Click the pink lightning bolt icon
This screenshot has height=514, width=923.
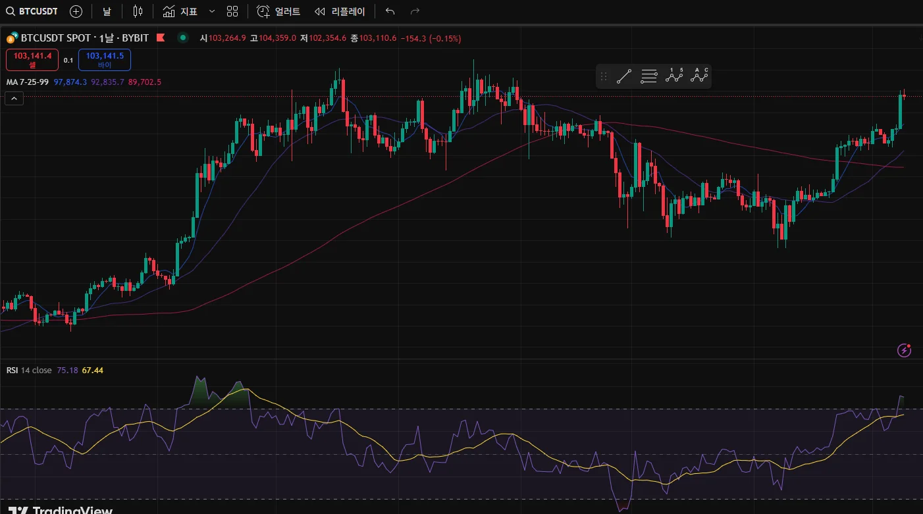click(905, 350)
